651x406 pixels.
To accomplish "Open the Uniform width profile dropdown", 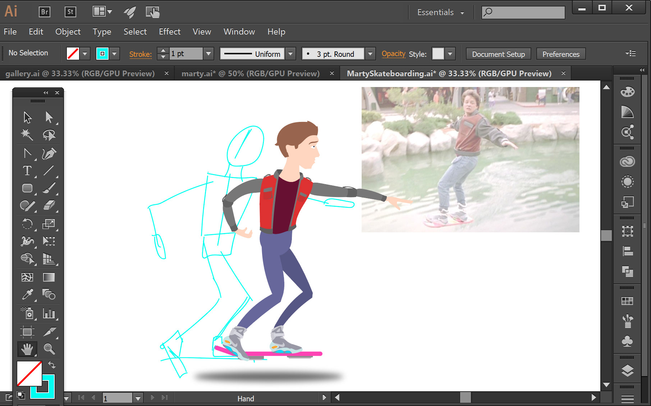I will tap(290, 54).
